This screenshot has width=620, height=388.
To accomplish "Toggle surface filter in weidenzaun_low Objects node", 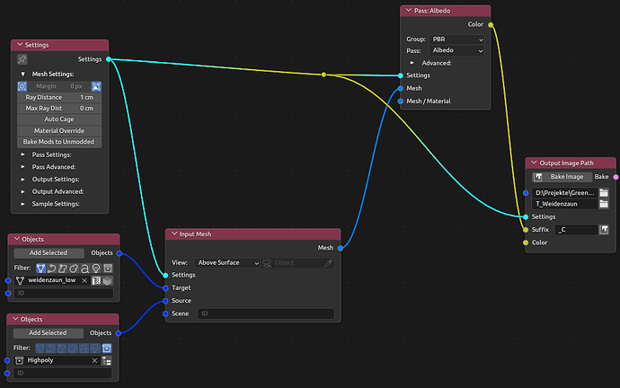I will (x=63, y=269).
